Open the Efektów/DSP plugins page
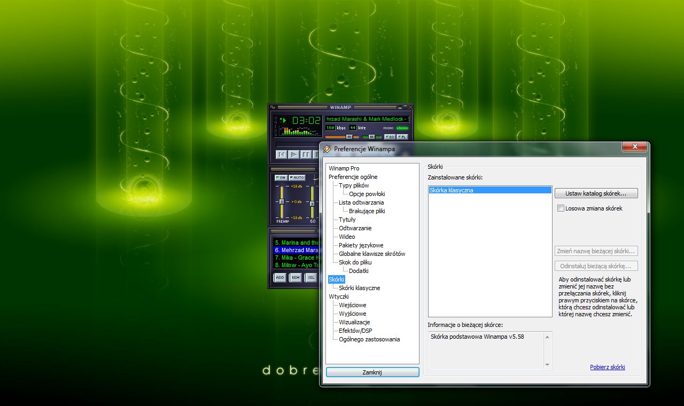 point(355,331)
